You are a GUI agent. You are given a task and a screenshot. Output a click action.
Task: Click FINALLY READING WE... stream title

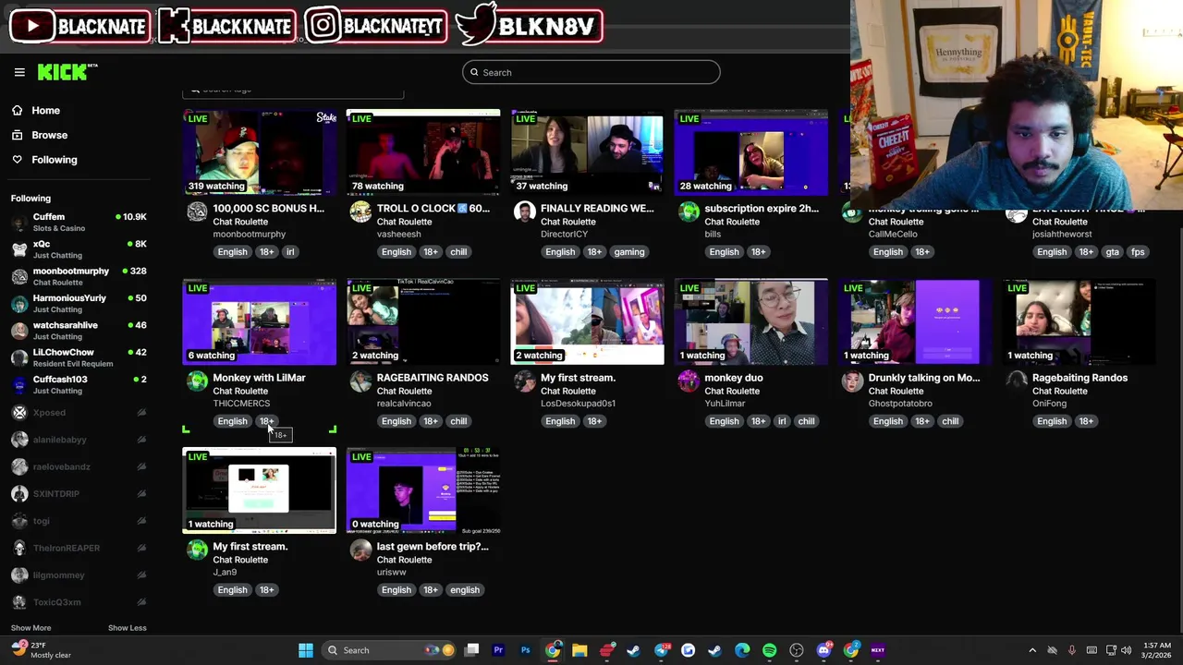596,209
